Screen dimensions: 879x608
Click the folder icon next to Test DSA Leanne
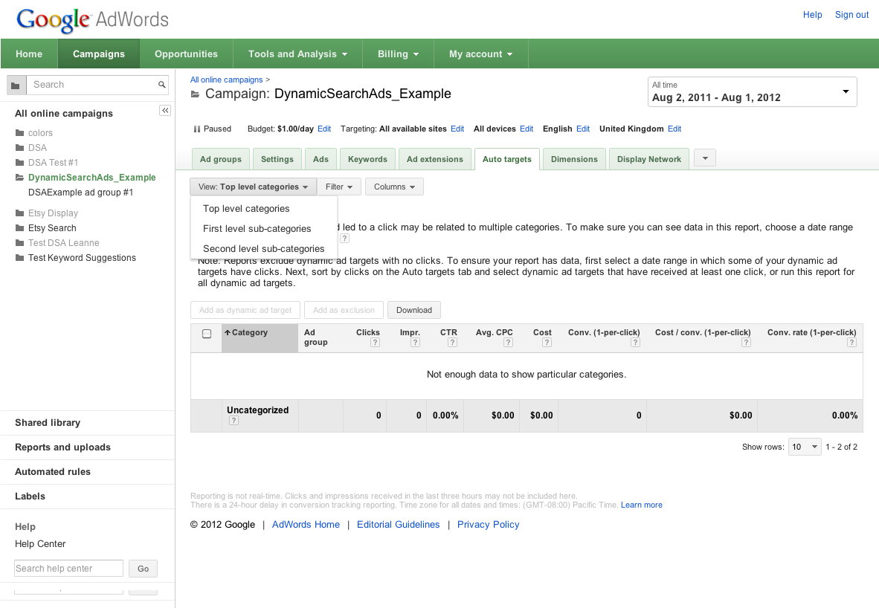tap(19, 242)
